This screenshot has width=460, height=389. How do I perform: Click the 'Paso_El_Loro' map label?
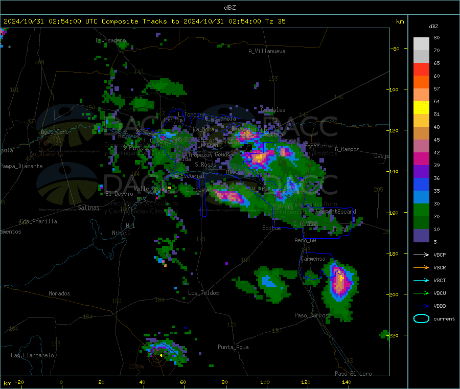353,374
